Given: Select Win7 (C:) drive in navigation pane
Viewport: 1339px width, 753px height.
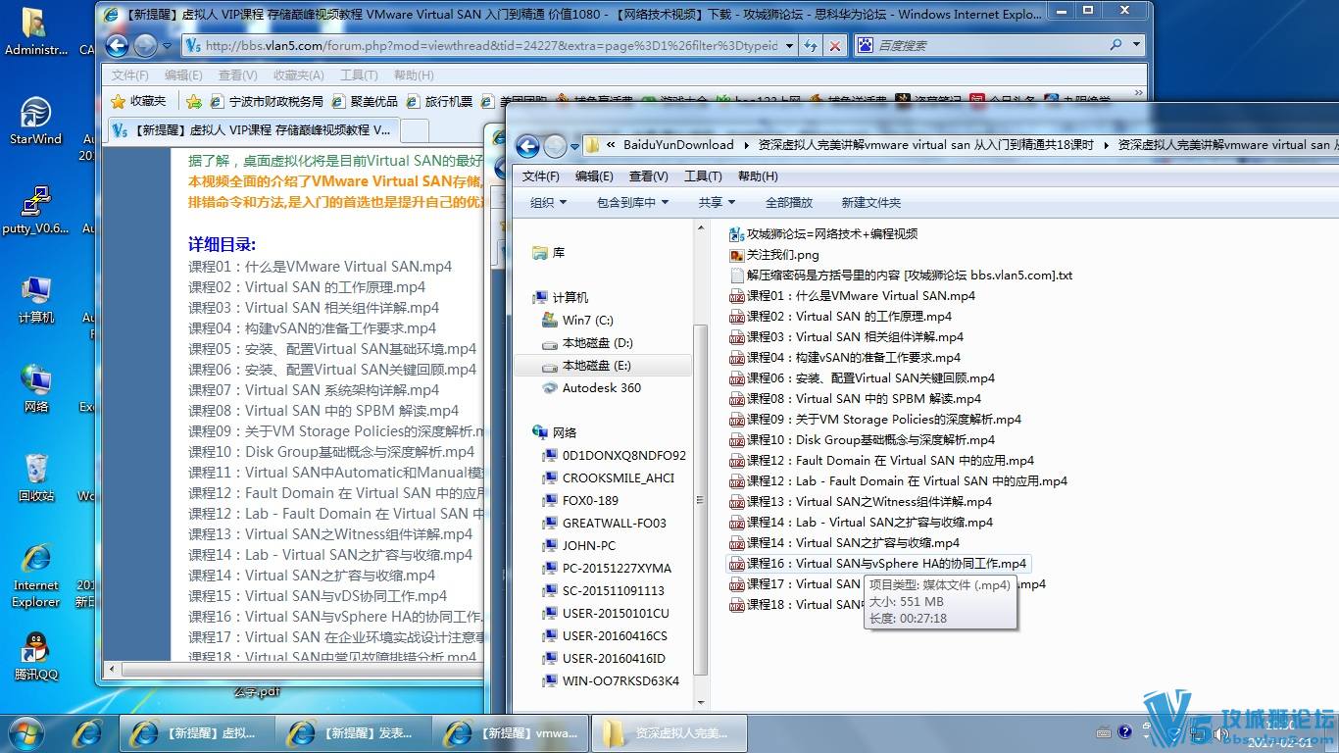Looking at the screenshot, I should point(577,320).
